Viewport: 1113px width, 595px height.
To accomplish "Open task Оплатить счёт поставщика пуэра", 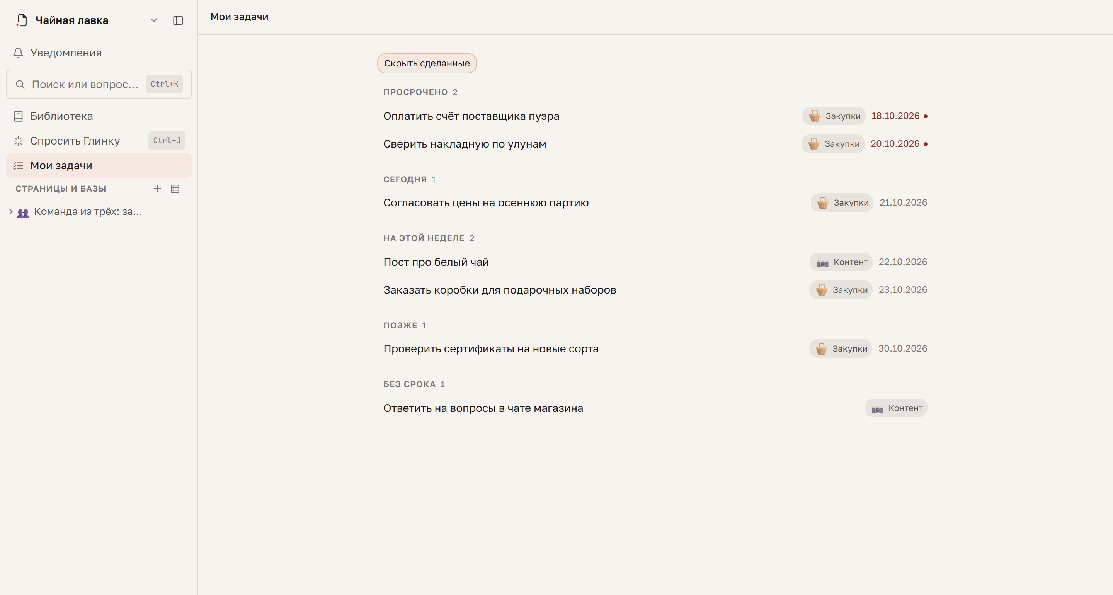I will click(471, 116).
